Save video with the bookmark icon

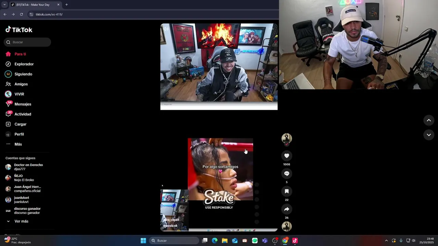click(287, 191)
